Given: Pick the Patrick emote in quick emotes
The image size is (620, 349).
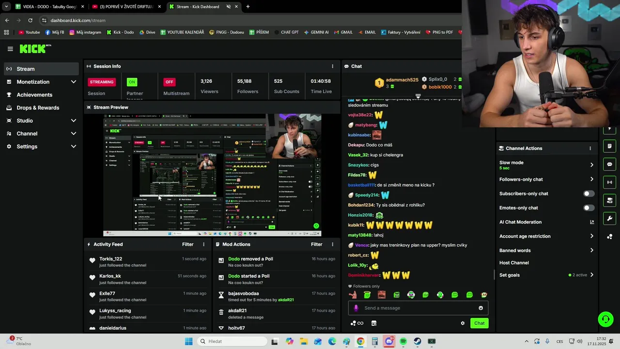Looking at the screenshot, I should tap(353, 295).
